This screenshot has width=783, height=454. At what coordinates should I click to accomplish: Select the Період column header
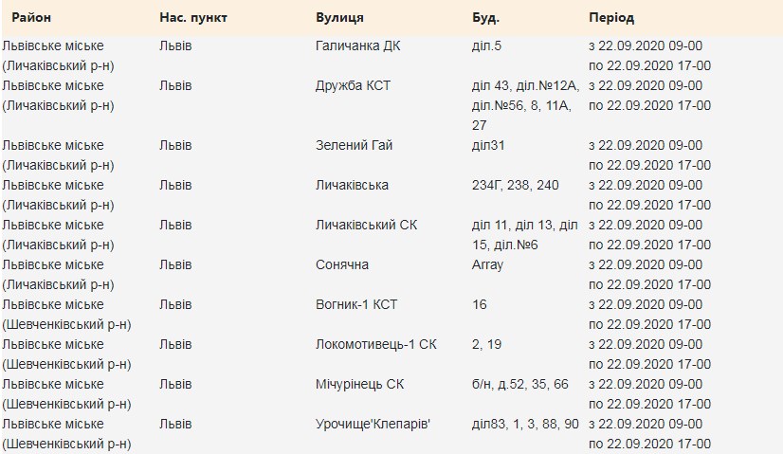(x=611, y=18)
